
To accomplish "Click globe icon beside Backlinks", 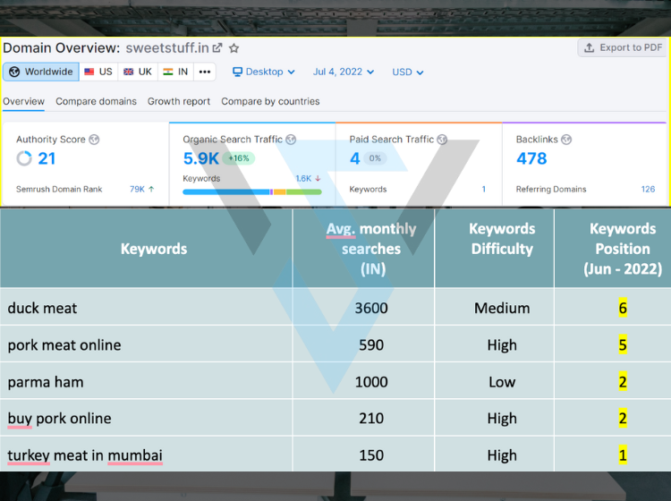I will coord(566,140).
